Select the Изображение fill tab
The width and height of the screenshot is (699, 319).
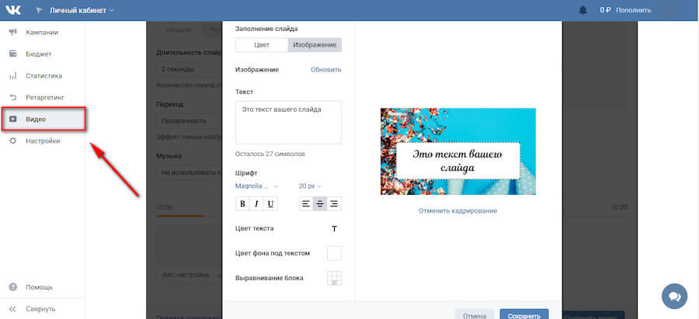[315, 45]
